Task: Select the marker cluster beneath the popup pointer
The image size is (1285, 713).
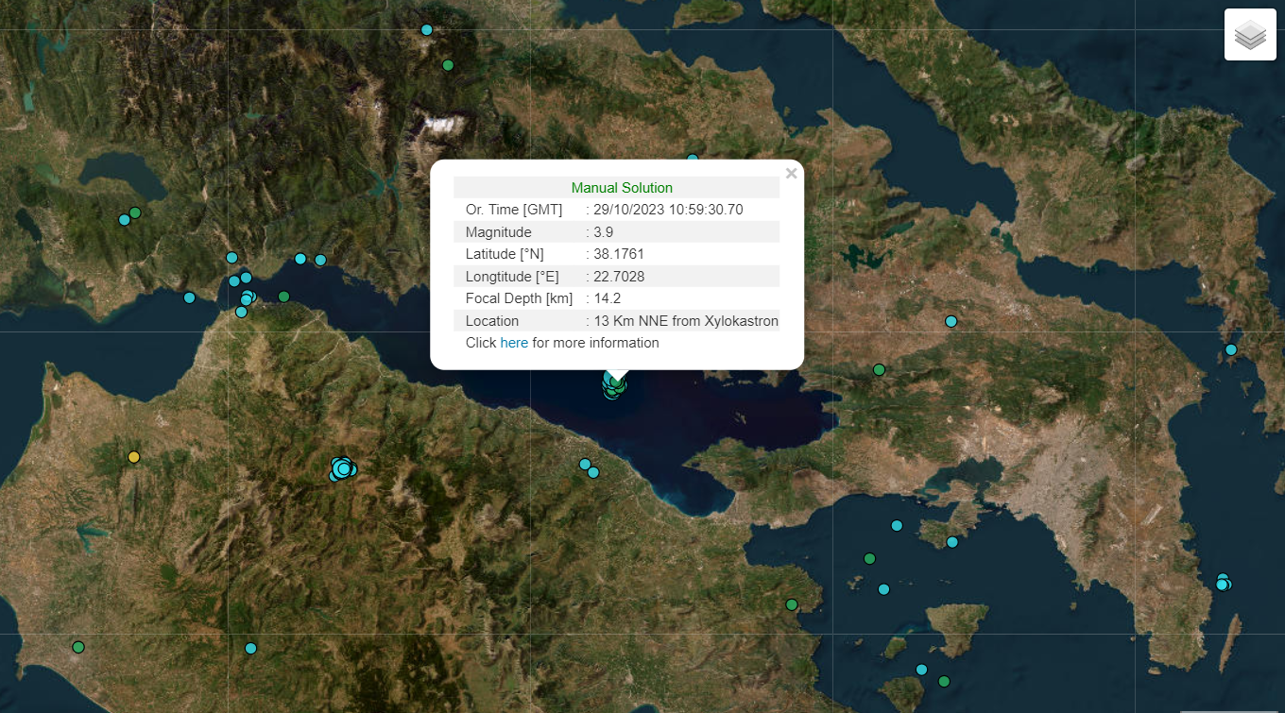Action: (x=614, y=385)
